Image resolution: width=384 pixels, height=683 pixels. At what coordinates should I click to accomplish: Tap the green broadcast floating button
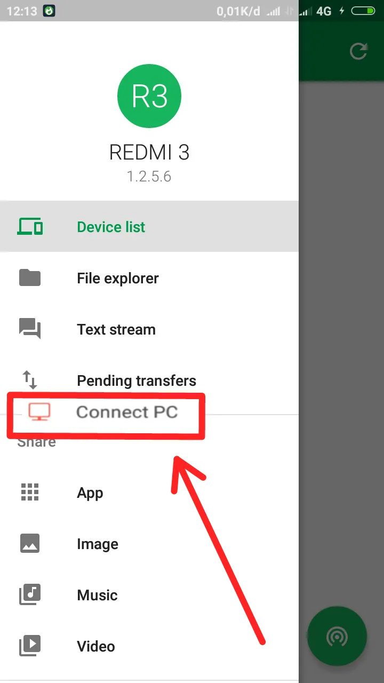point(337,636)
